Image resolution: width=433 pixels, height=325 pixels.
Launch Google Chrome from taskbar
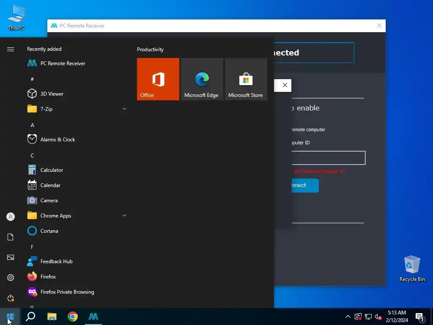pyautogui.click(x=73, y=317)
